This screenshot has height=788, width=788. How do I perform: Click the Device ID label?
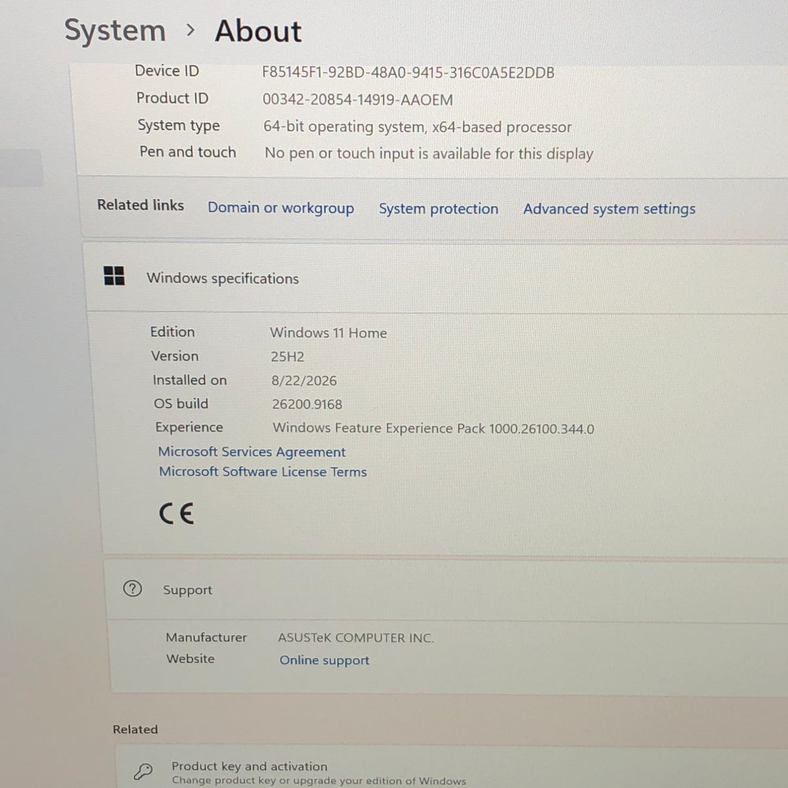coord(167,71)
